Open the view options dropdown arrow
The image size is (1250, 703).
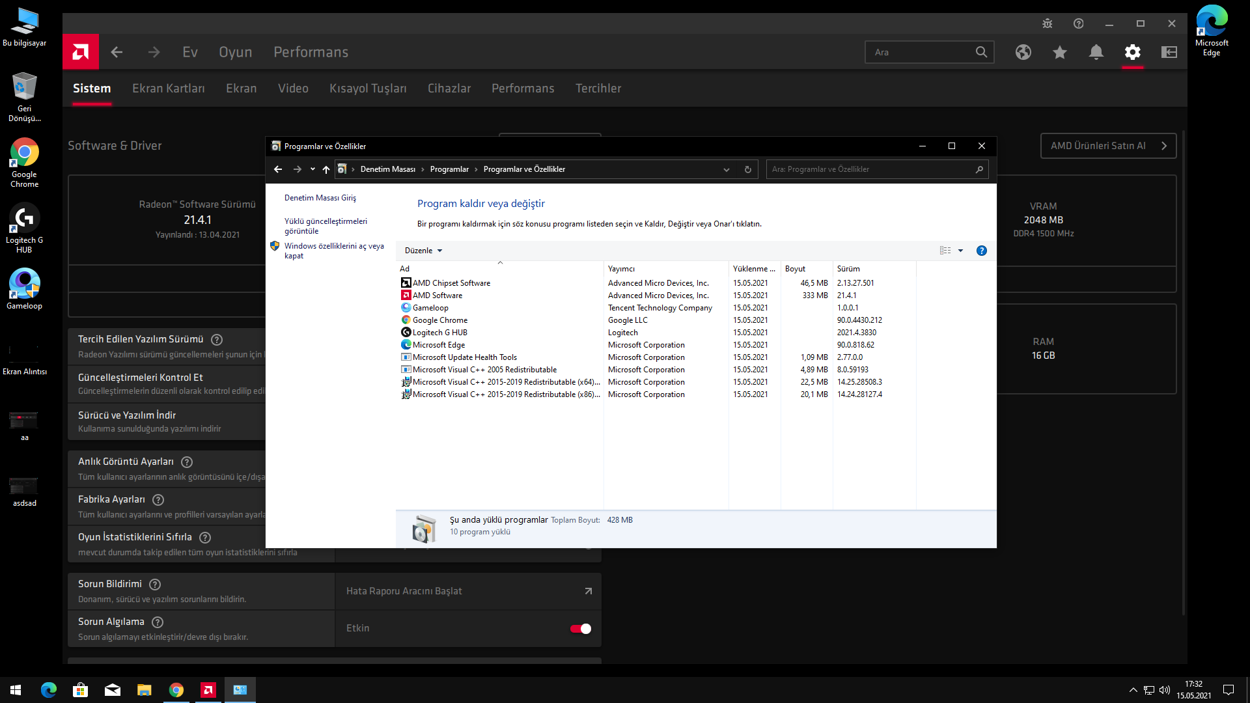click(960, 251)
